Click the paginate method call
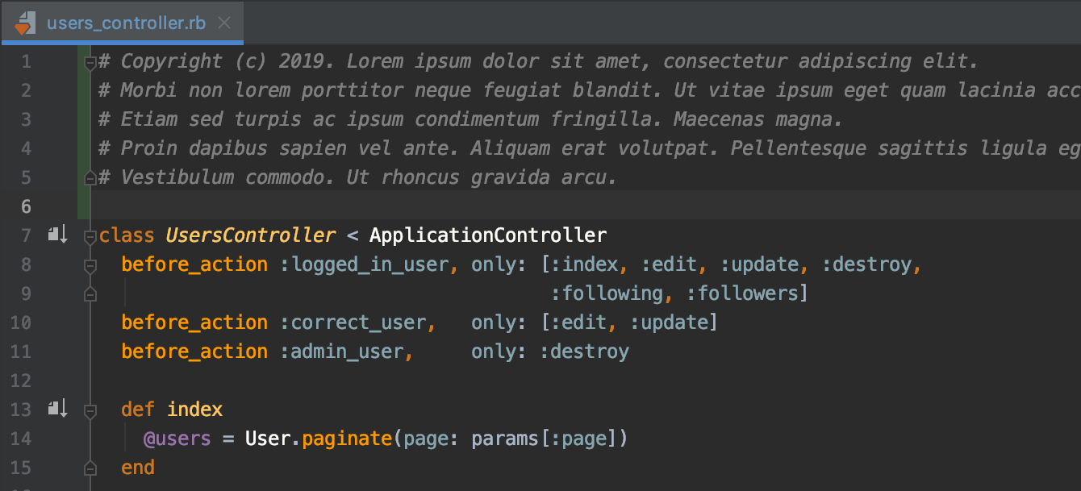1081x491 pixels. click(347, 439)
